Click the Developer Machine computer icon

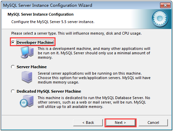pos(27,53)
